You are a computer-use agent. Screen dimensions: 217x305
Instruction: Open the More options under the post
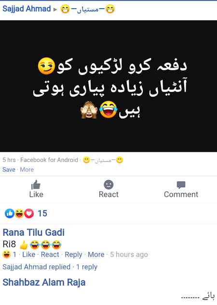tap(27, 170)
